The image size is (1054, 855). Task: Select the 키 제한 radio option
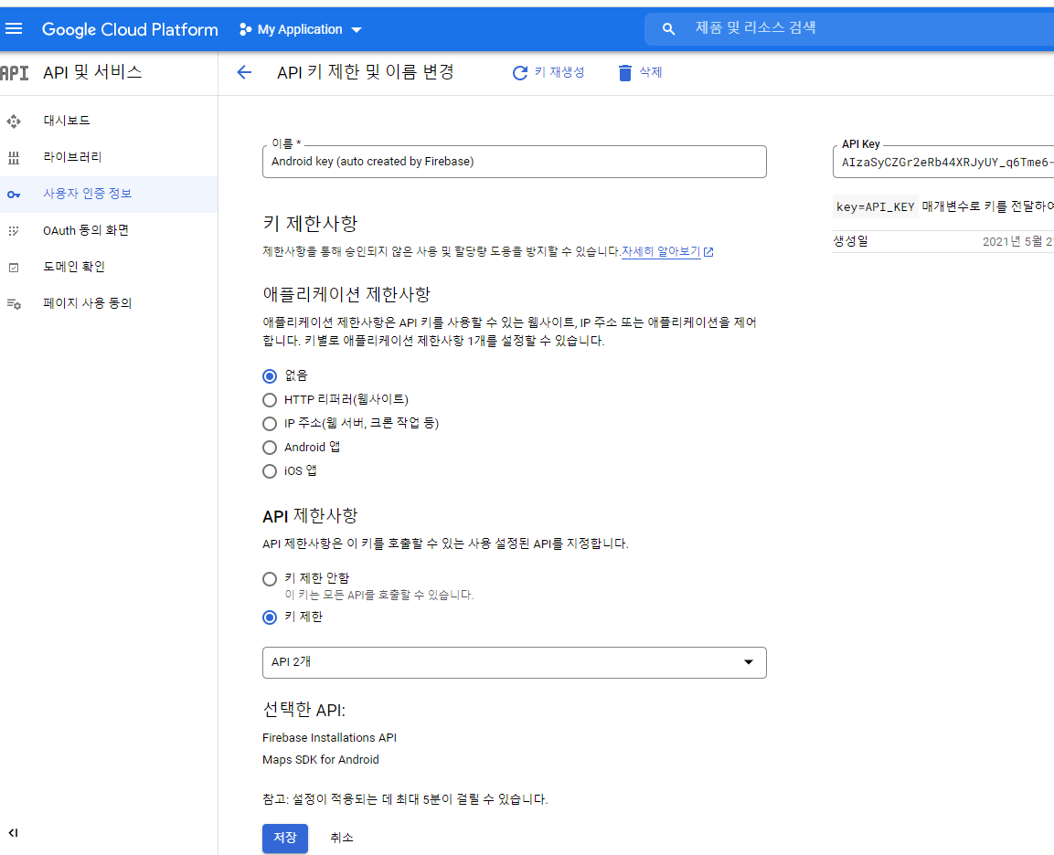(270, 617)
